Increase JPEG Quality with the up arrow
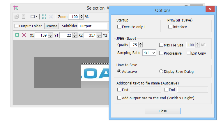This screenshot has height=128, width=221. pos(141,44)
